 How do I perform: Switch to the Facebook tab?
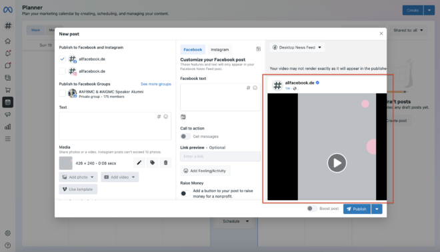tap(193, 49)
